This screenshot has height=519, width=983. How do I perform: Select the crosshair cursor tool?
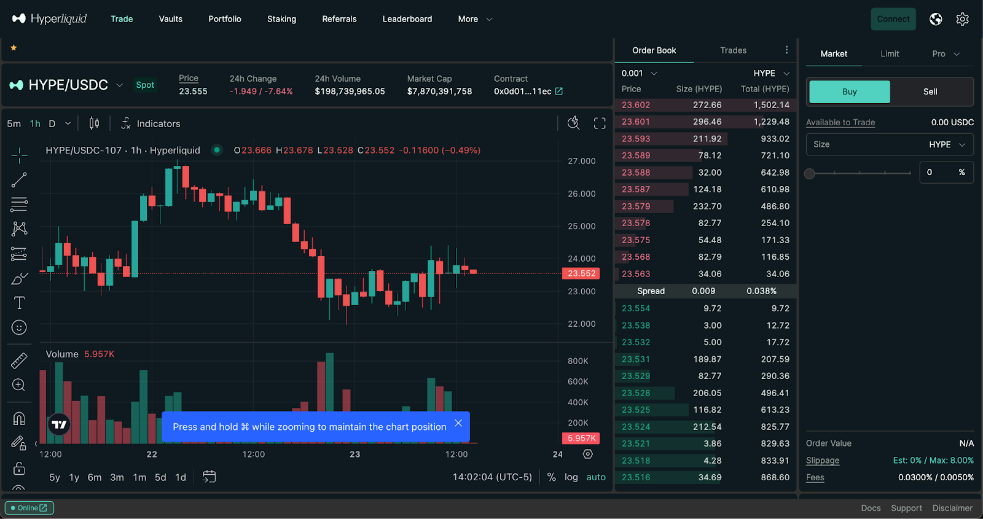pos(19,155)
